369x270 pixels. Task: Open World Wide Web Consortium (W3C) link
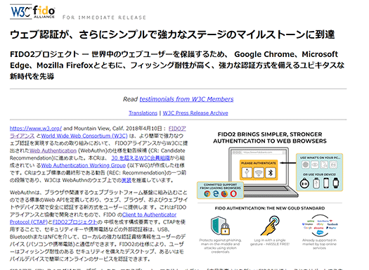point(84,136)
